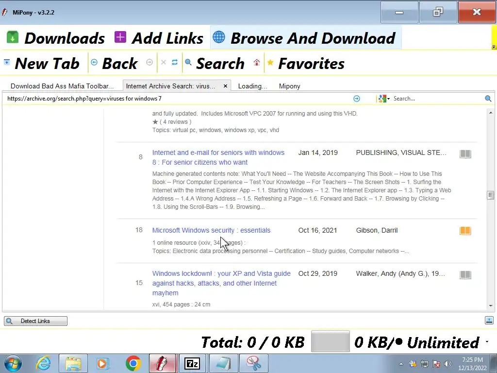The height and width of the screenshot is (373, 497).
Task: Switch to the Mipony browser tab
Action: click(289, 86)
